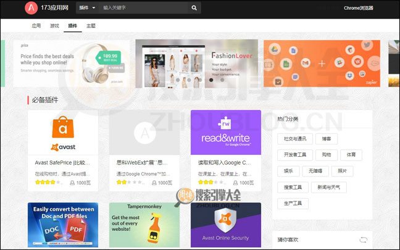
Task: Select the 生产工具 category
Action: [293, 203]
